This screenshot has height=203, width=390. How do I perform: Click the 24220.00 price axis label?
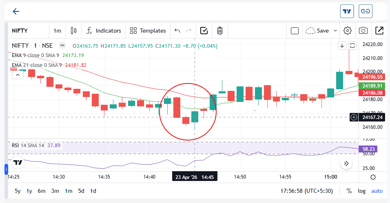[372, 44]
